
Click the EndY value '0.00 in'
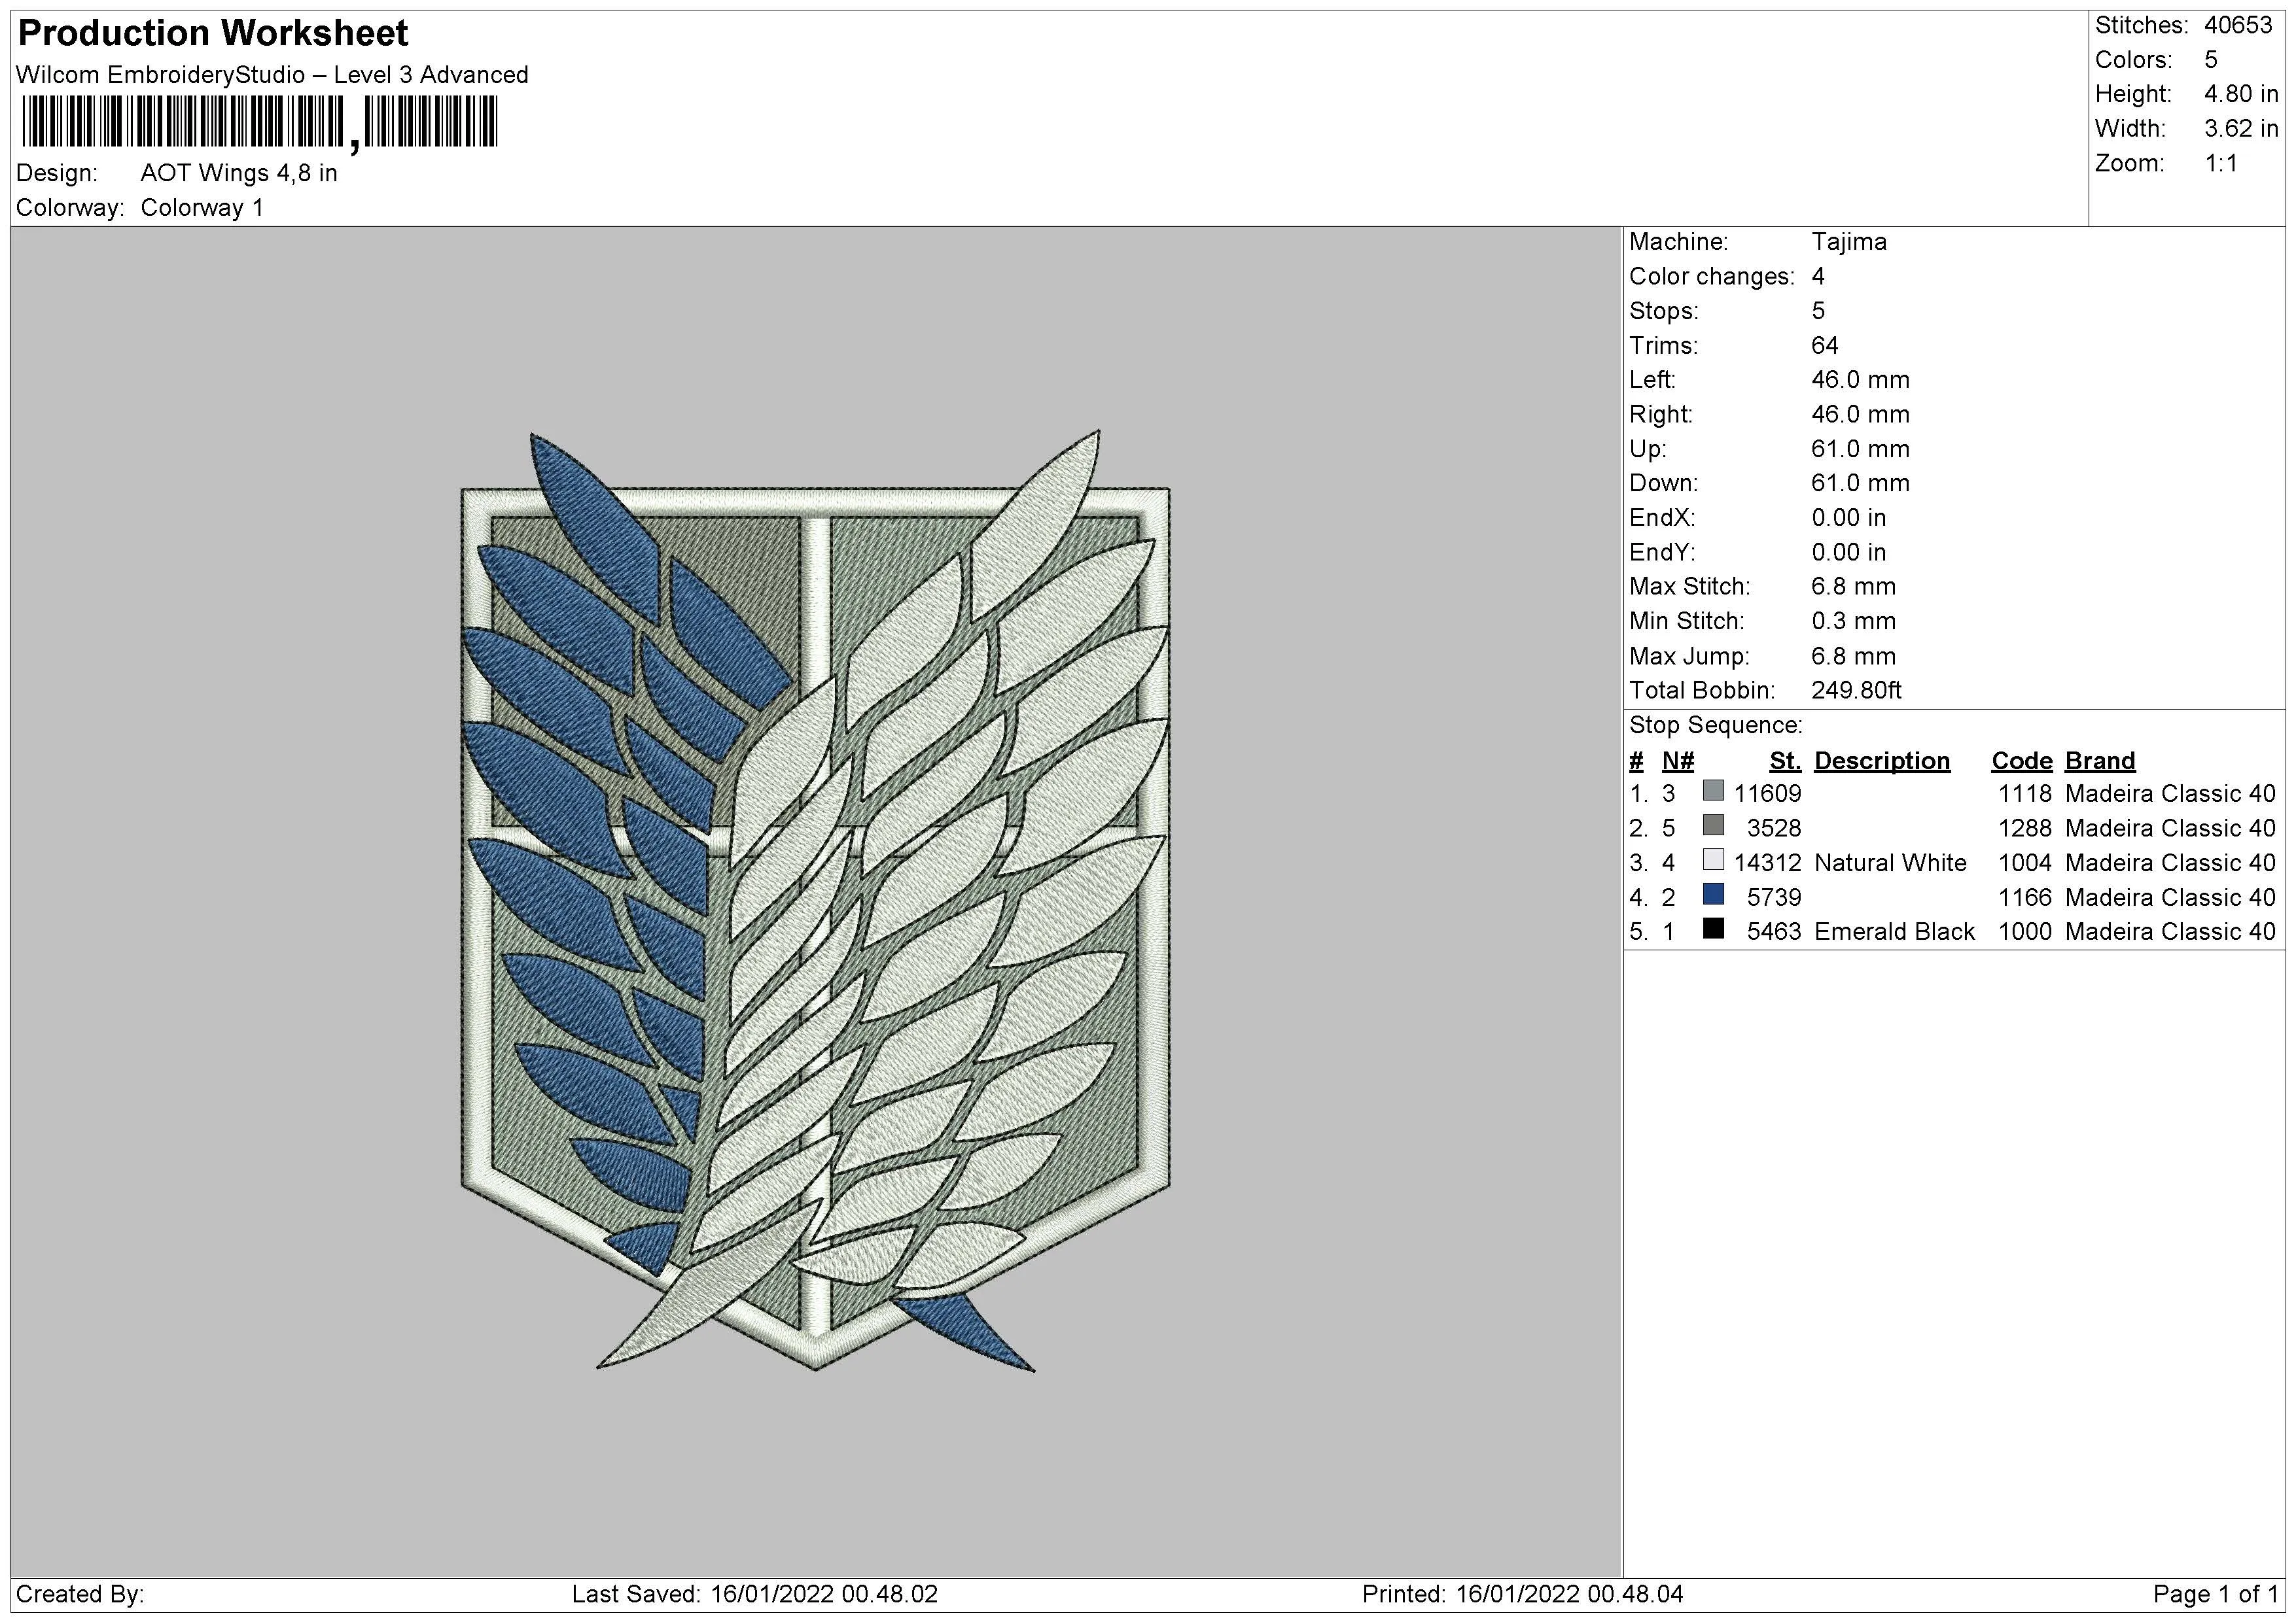coord(1849,553)
